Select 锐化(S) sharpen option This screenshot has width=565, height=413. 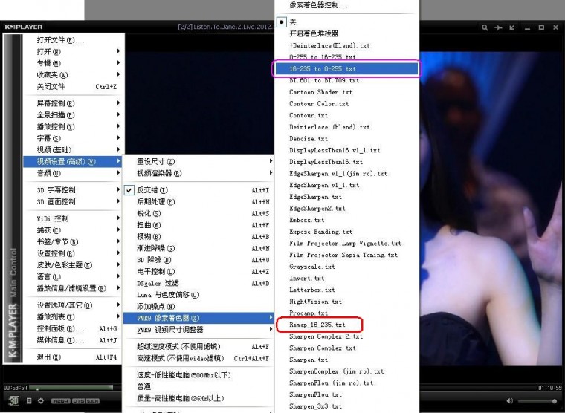pyautogui.click(x=198, y=213)
